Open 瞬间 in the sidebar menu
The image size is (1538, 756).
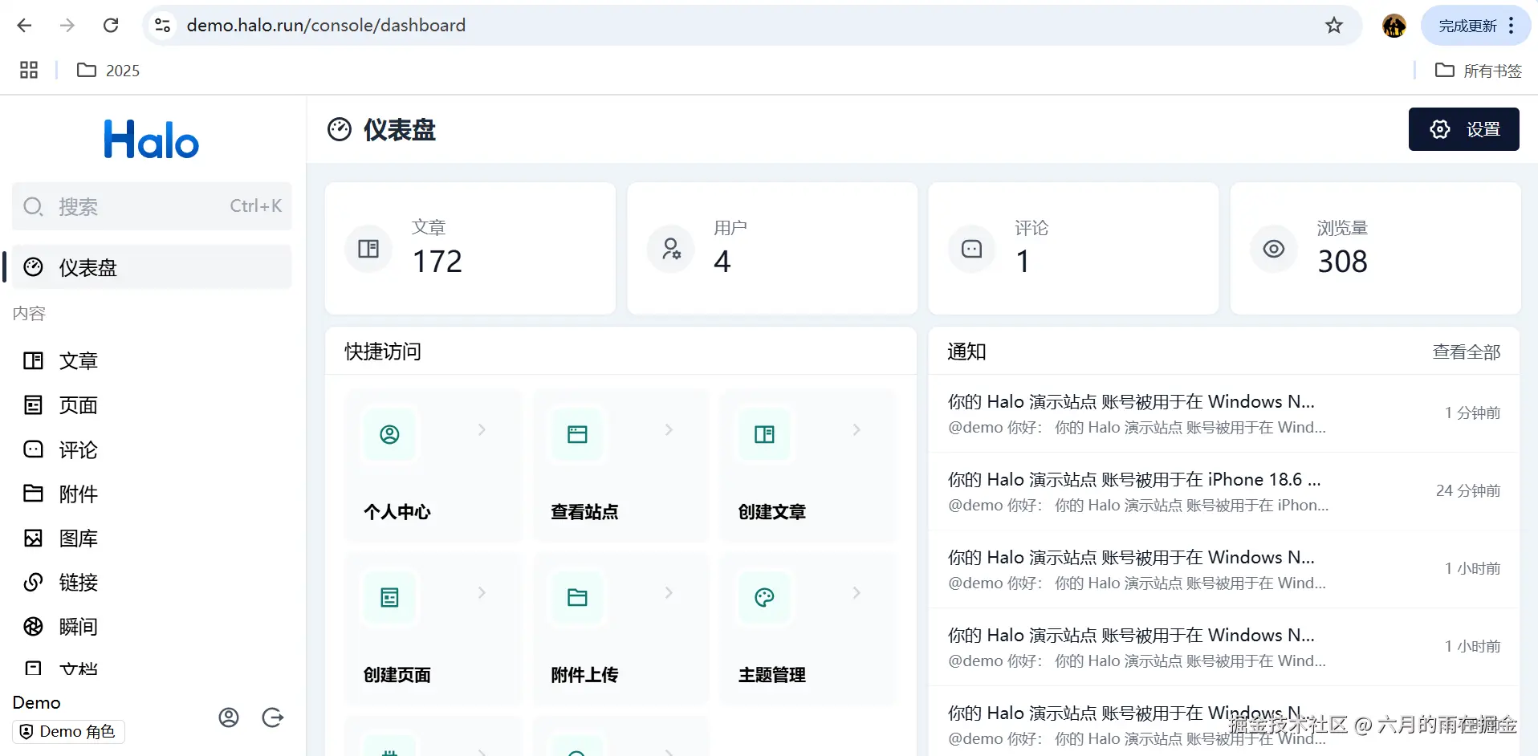[x=152, y=627]
